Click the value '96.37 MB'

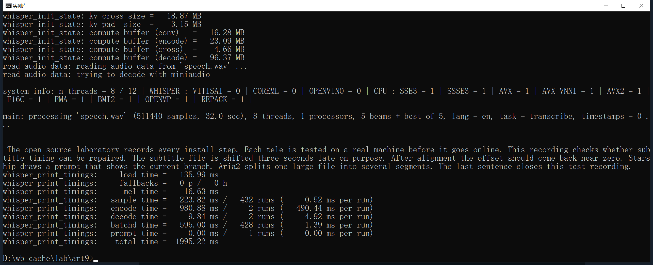pyautogui.click(x=227, y=58)
